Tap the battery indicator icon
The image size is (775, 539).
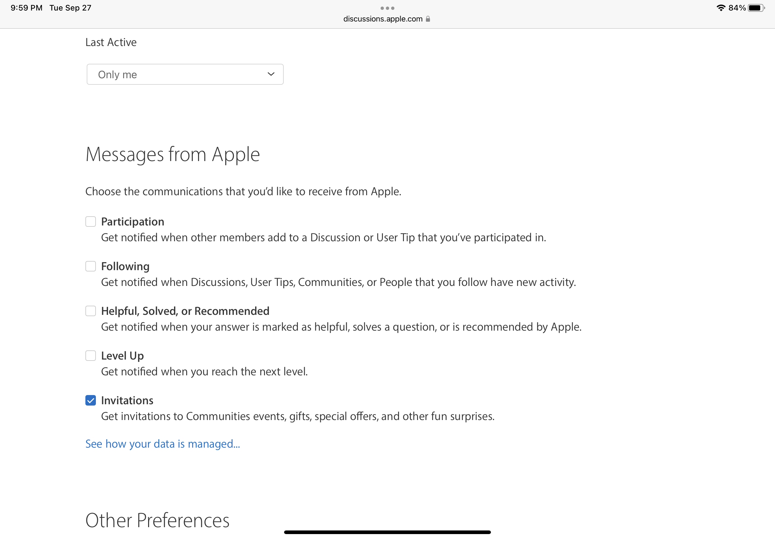click(756, 8)
